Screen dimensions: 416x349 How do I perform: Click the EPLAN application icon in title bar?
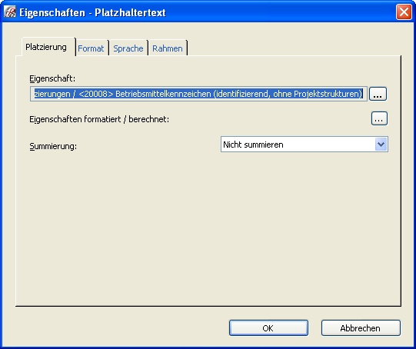(9, 12)
